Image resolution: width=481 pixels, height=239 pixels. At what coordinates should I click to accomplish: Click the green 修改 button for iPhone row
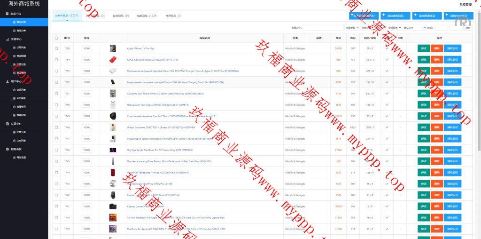424,48
